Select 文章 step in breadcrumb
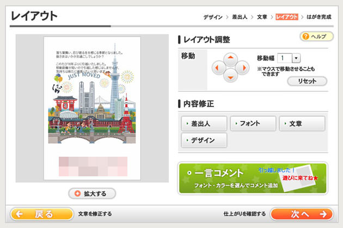Viewport: 343px width, 228px height. 262,17
